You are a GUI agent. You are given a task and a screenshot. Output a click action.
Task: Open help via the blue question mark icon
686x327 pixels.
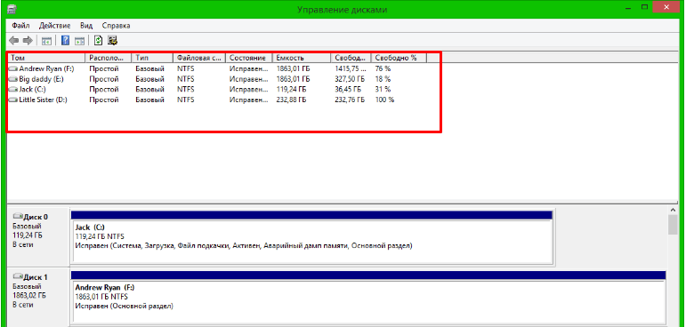click(x=66, y=41)
